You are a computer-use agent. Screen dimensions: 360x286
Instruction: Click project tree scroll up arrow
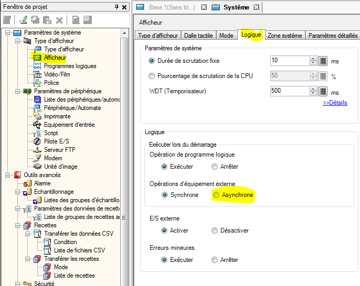[124, 33]
